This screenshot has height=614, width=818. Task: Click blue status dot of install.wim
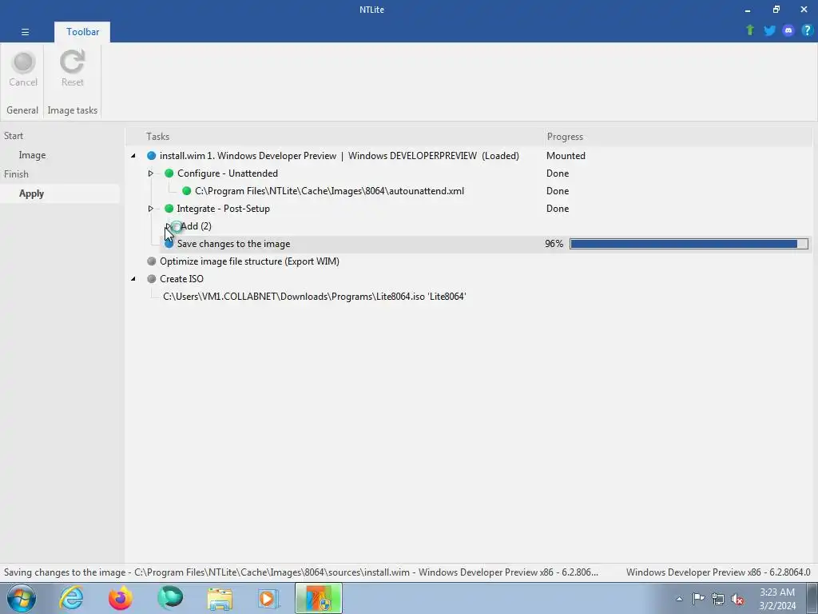(151, 156)
